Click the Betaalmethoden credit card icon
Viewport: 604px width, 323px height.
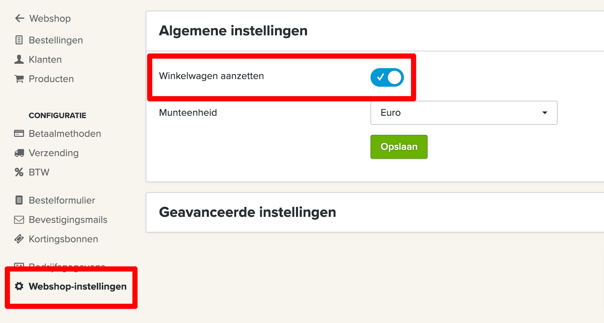pyautogui.click(x=19, y=133)
